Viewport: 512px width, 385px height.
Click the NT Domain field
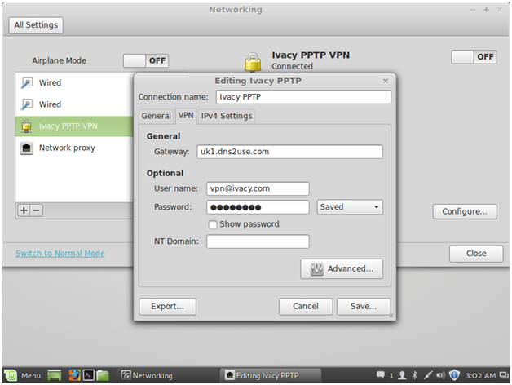click(x=258, y=241)
